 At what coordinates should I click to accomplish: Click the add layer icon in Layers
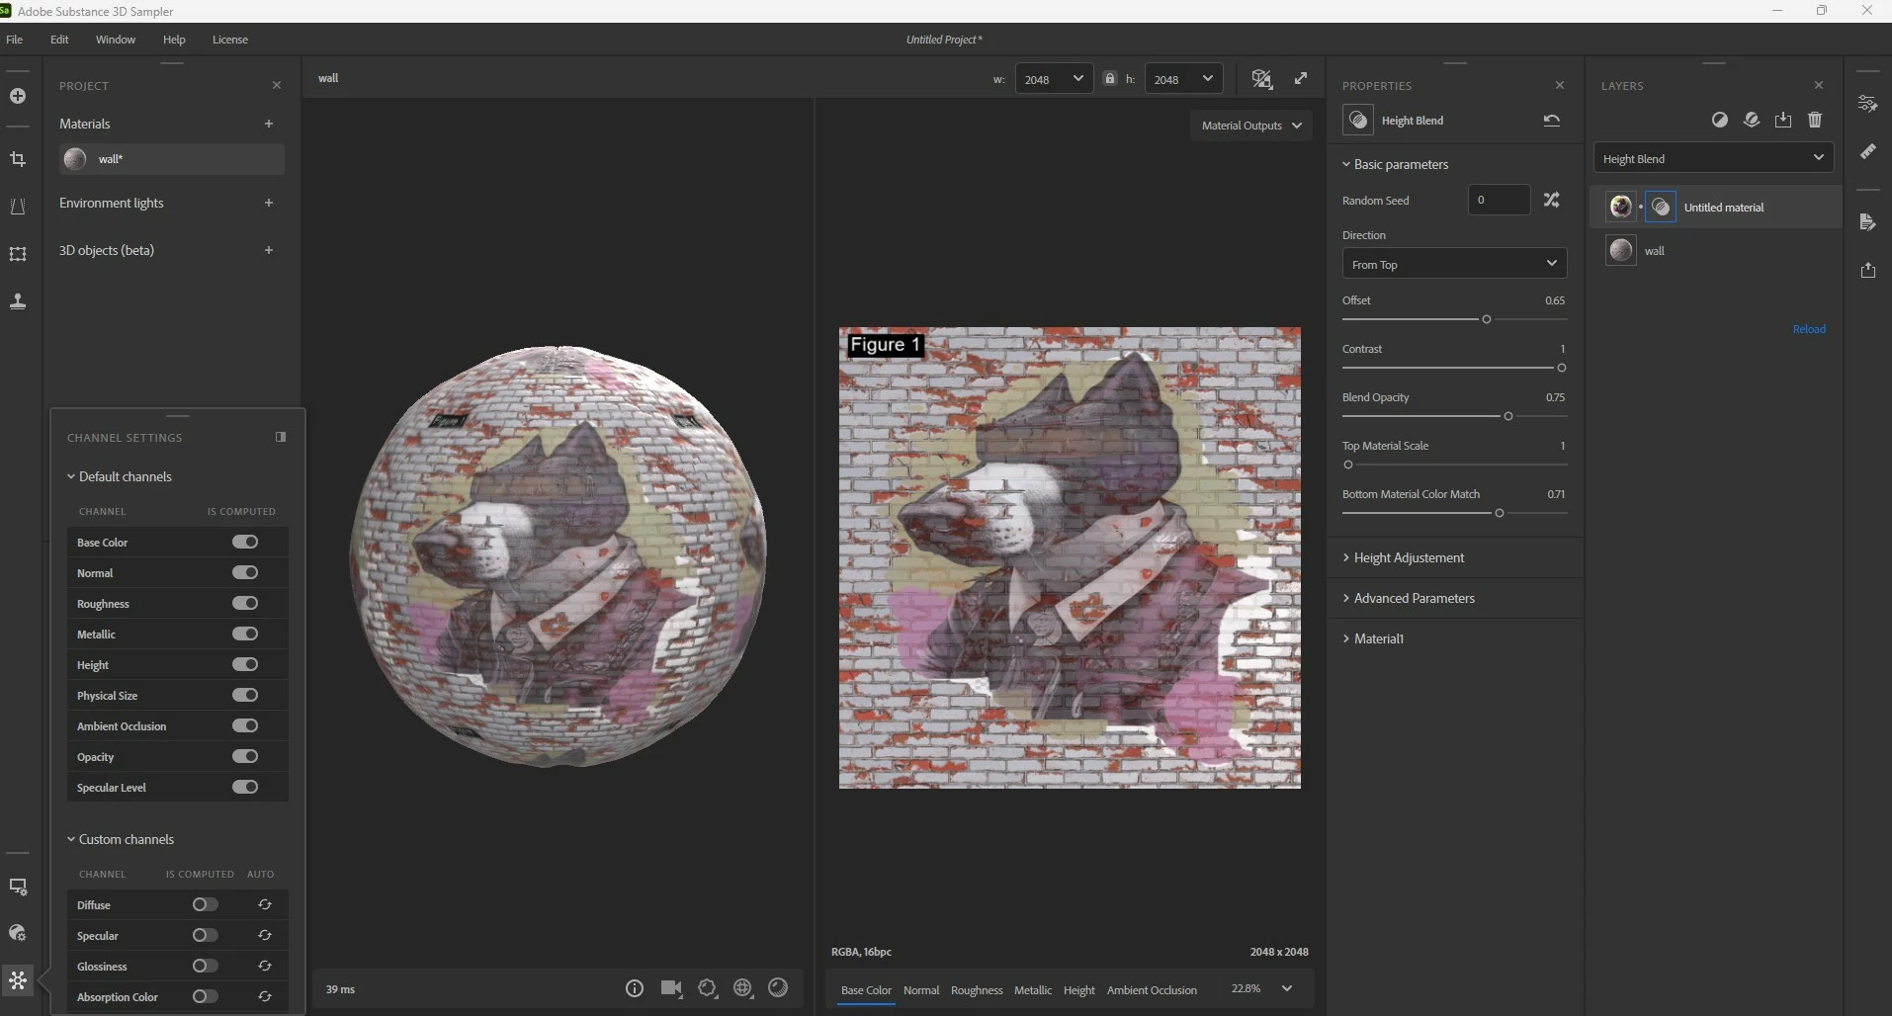pyautogui.click(x=1752, y=120)
